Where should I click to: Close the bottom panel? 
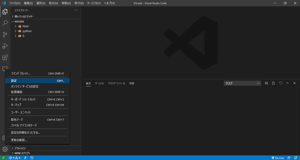pyautogui.click(x=294, y=83)
